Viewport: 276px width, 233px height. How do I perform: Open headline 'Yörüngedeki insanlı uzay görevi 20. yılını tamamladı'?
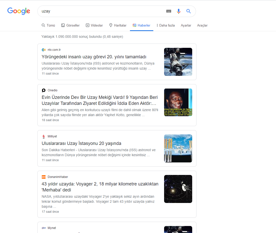pyautogui.click(x=94, y=57)
